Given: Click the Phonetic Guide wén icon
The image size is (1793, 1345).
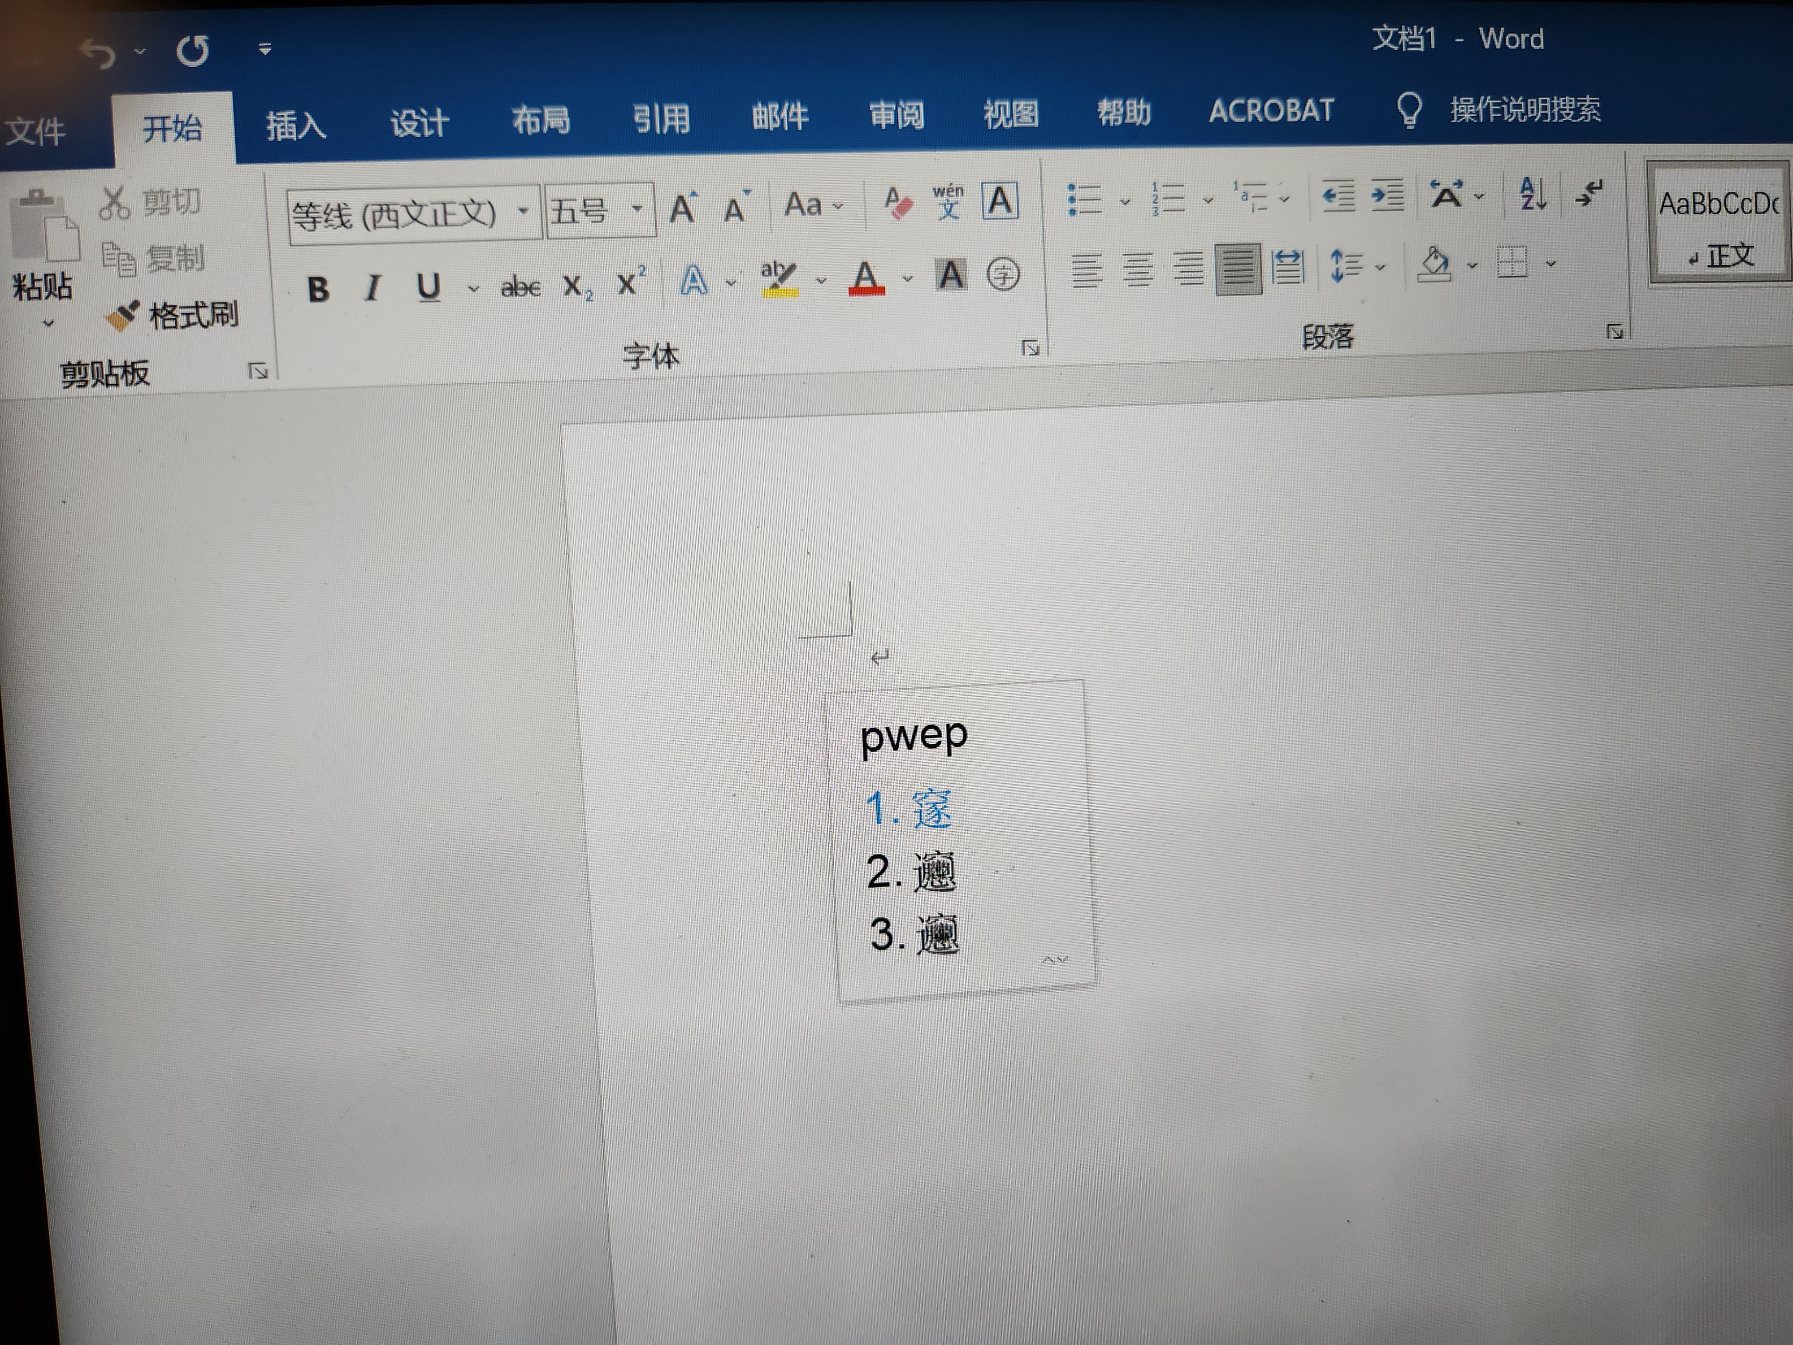Looking at the screenshot, I should point(948,202).
